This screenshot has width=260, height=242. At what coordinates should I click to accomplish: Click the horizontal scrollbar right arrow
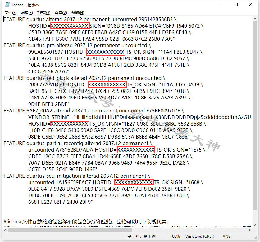(250, 230)
